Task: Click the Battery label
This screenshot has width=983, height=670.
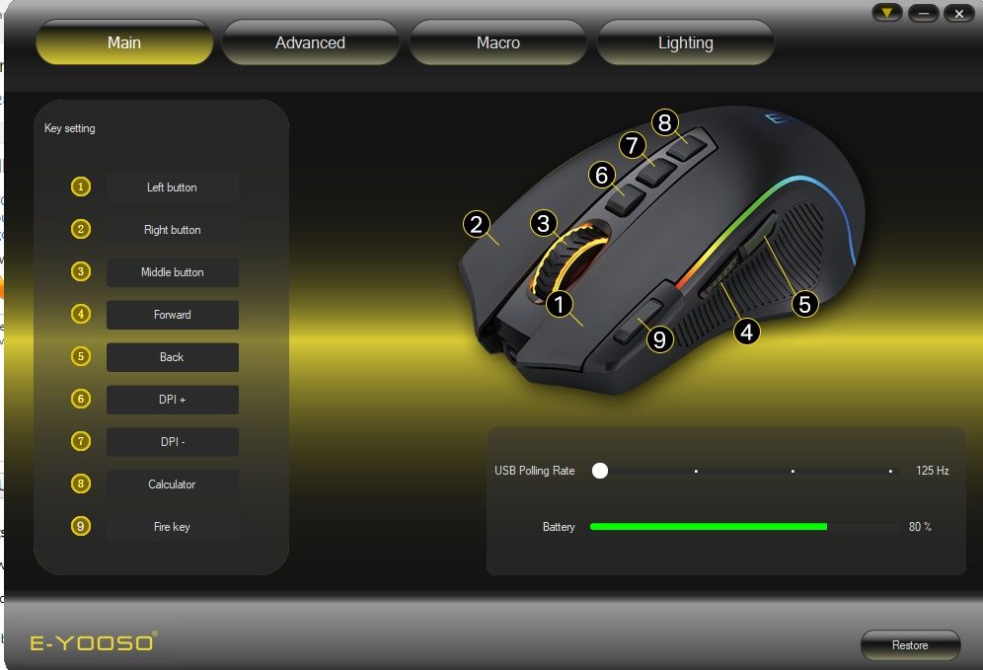Action: coord(559,527)
